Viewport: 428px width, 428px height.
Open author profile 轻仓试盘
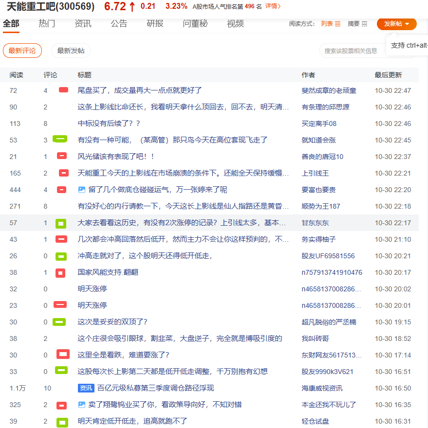pos(315,421)
